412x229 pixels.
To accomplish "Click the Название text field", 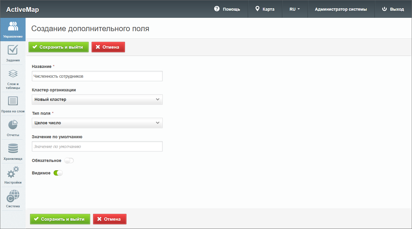I will (x=97, y=76).
